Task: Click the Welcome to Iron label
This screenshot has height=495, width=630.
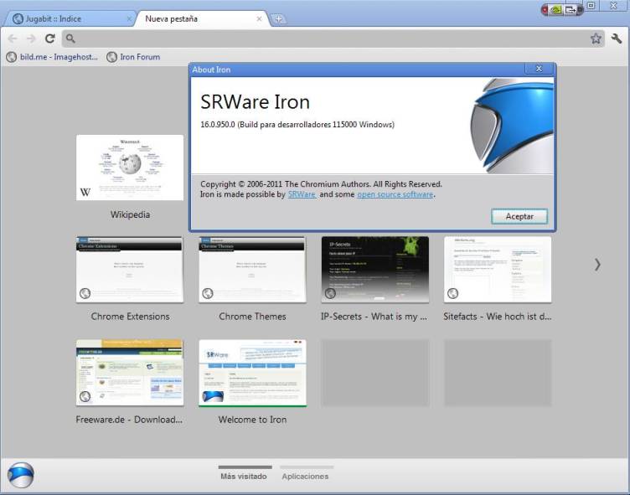Action: (252, 420)
